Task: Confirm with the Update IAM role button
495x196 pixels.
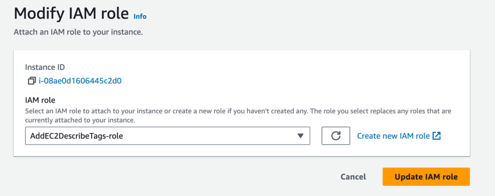Action: point(426,177)
